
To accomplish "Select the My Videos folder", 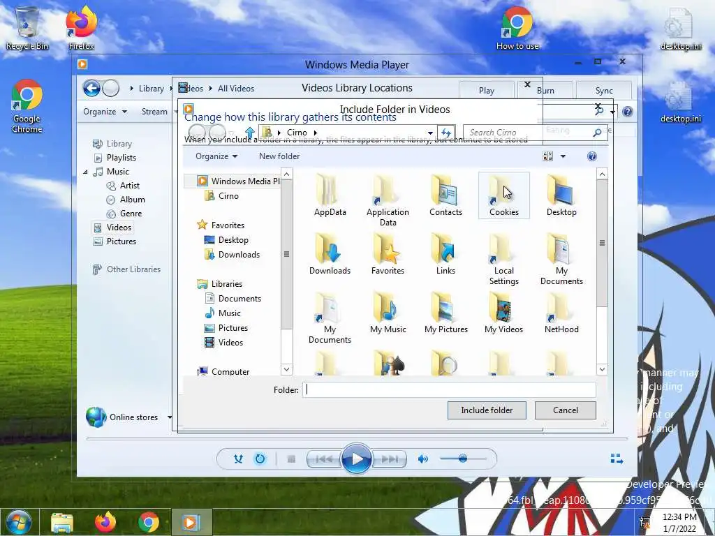I will coord(503,313).
